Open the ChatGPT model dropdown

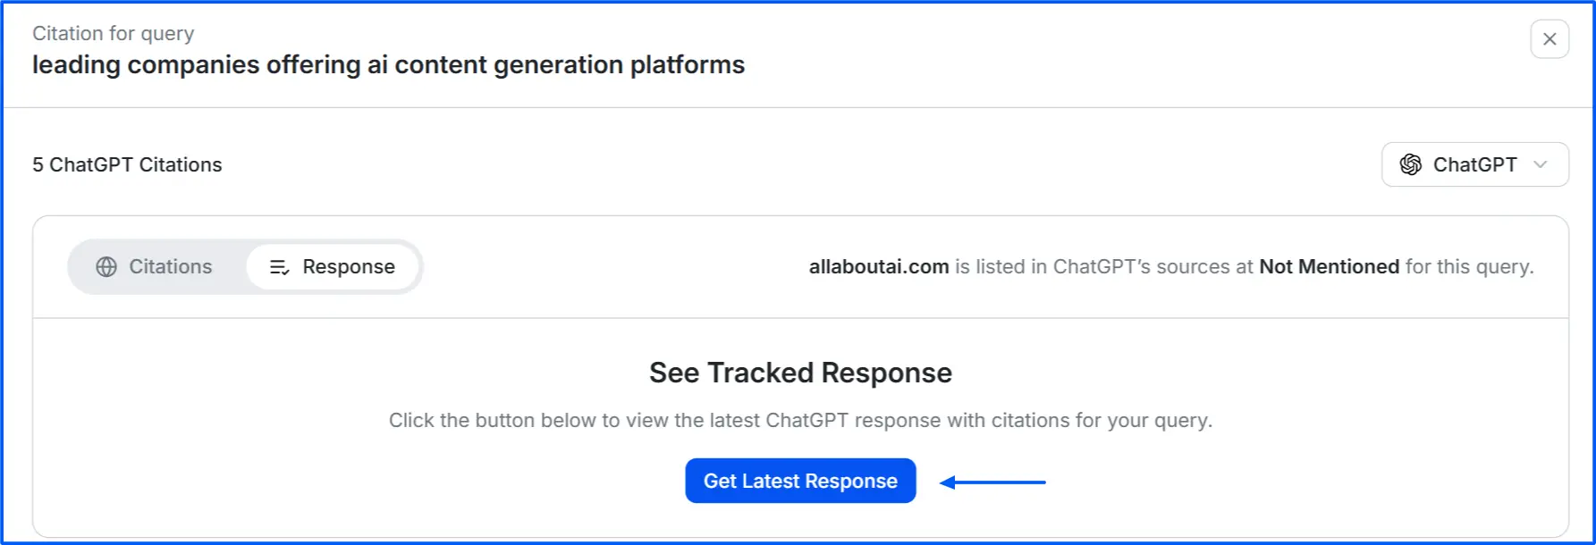[1474, 164]
